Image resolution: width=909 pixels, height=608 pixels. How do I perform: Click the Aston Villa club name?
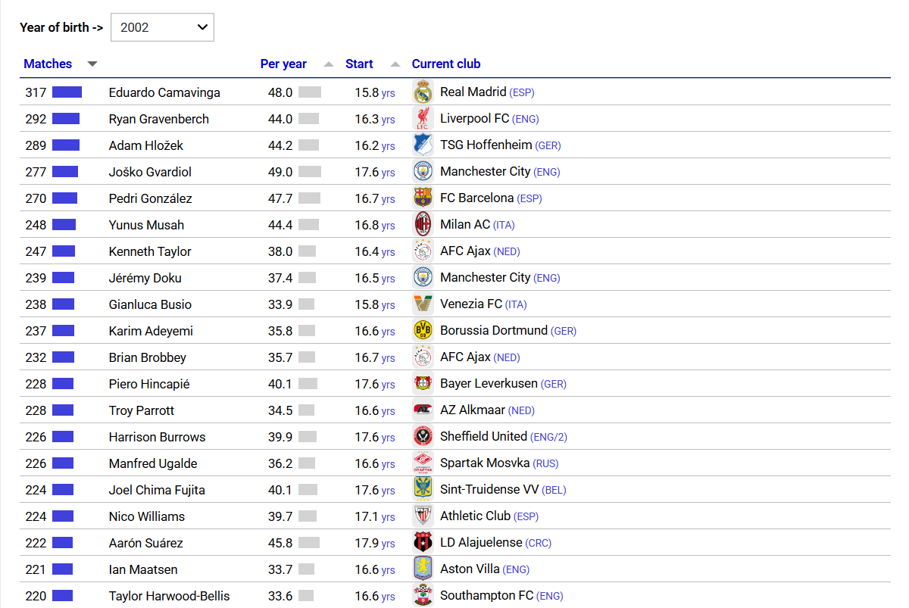[470, 569]
